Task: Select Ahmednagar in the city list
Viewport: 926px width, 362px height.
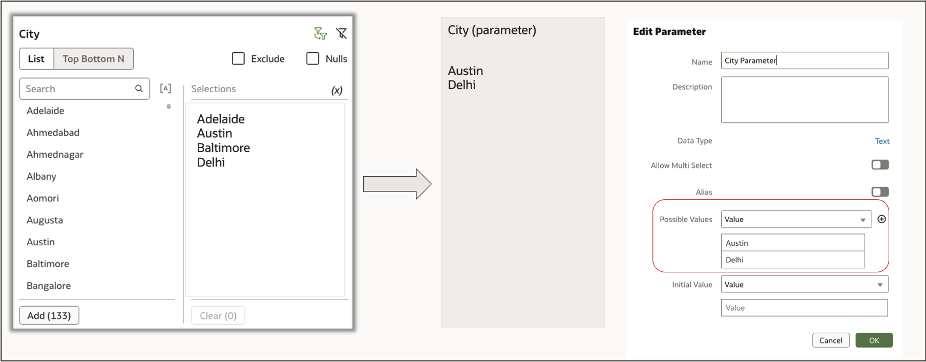Action: [x=55, y=155]
